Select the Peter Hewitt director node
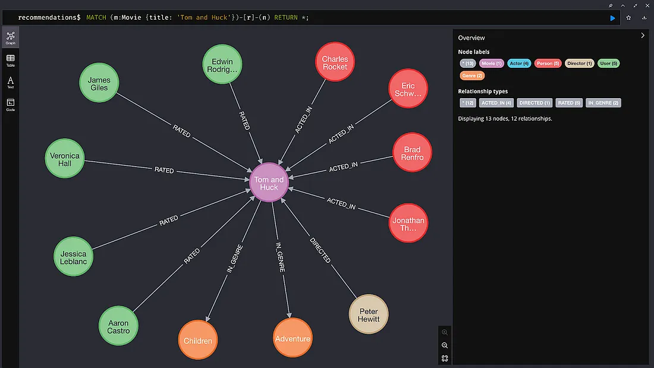 pos(368,314)
